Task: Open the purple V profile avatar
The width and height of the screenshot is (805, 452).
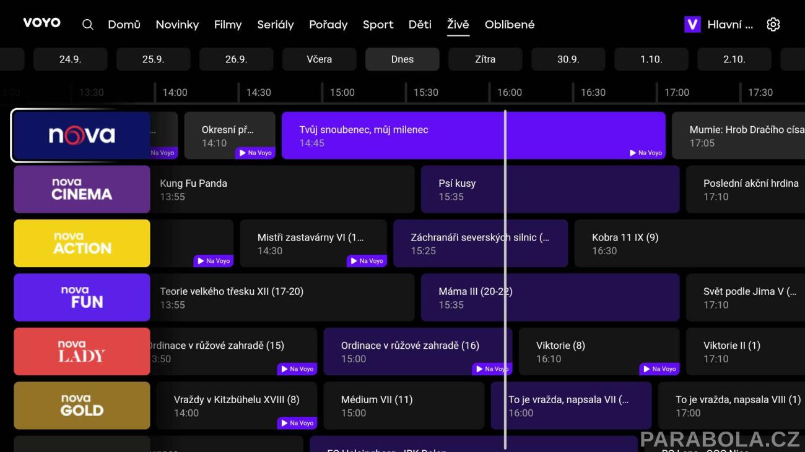Action: (x=692, y=25)
